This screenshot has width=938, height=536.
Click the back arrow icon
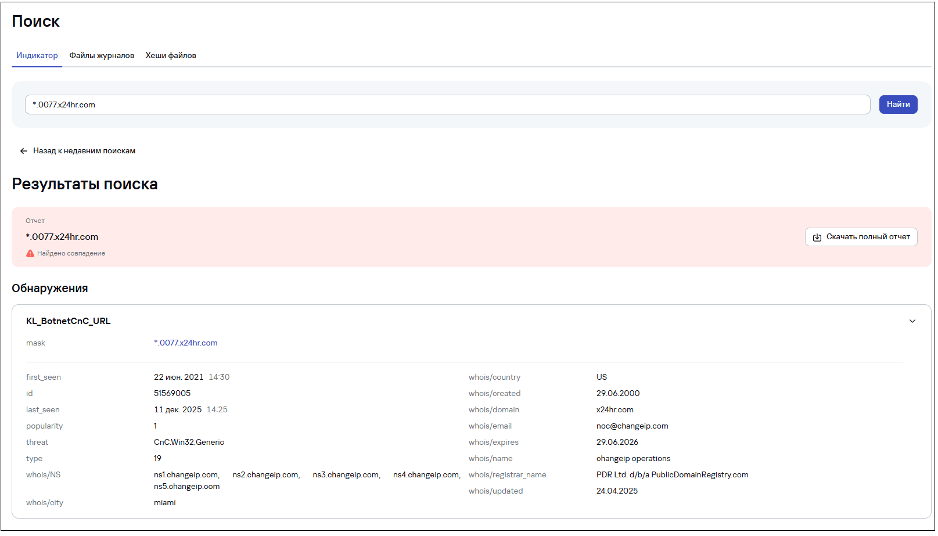(23, 151)
